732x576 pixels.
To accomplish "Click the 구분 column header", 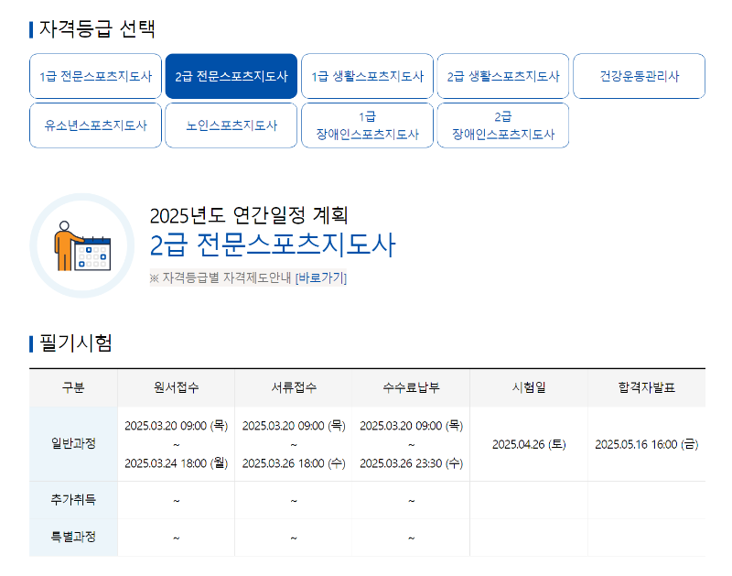I will pos(73,387).
